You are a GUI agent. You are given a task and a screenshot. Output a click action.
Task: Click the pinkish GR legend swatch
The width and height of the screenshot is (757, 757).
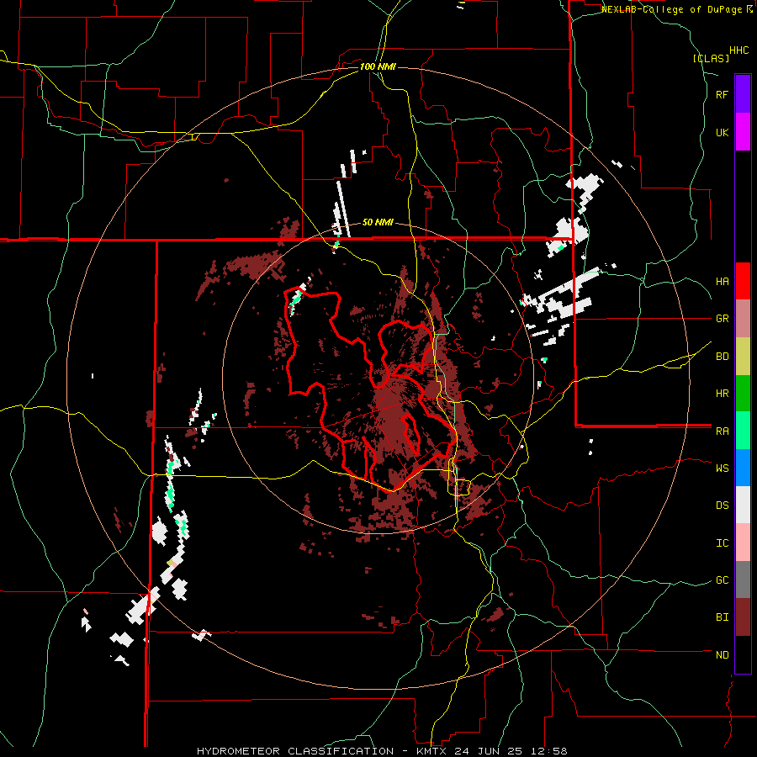[x=743, y=319]
